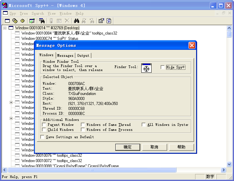Expand the lower collapsed plus node in tree
234x181 pixels.
point(11,118)
